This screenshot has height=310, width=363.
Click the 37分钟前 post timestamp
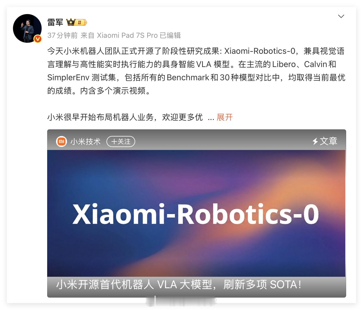(62, 35)
